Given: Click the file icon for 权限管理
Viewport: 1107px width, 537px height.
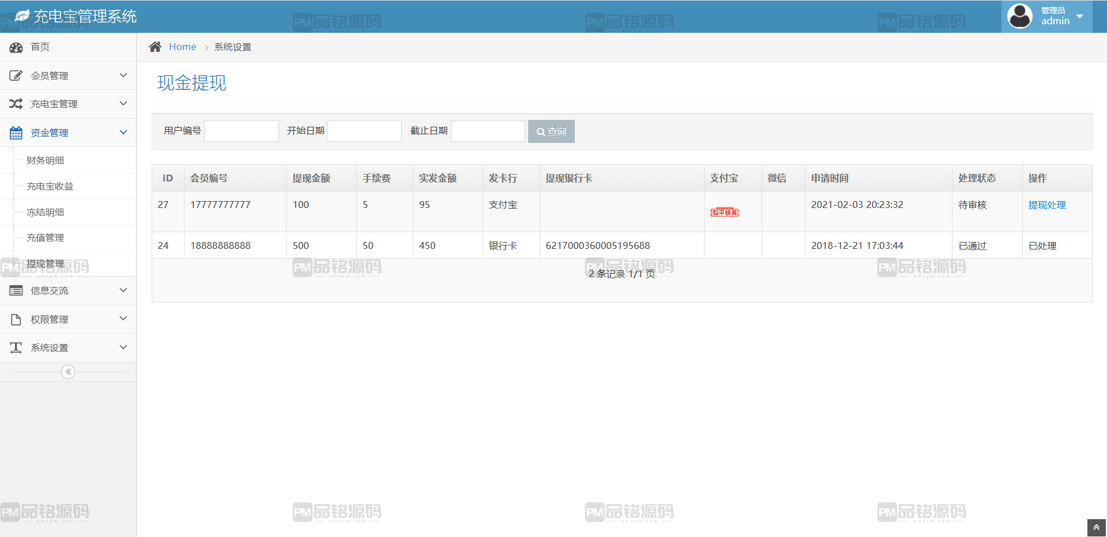Looking at the screenshot, I should [16, 319].
